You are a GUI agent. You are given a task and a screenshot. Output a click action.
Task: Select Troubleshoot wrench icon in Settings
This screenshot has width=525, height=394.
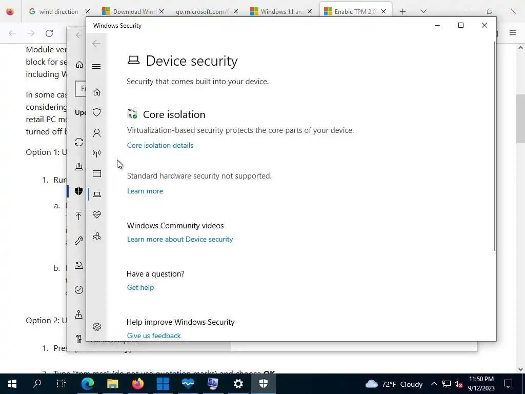pos(79,241)
